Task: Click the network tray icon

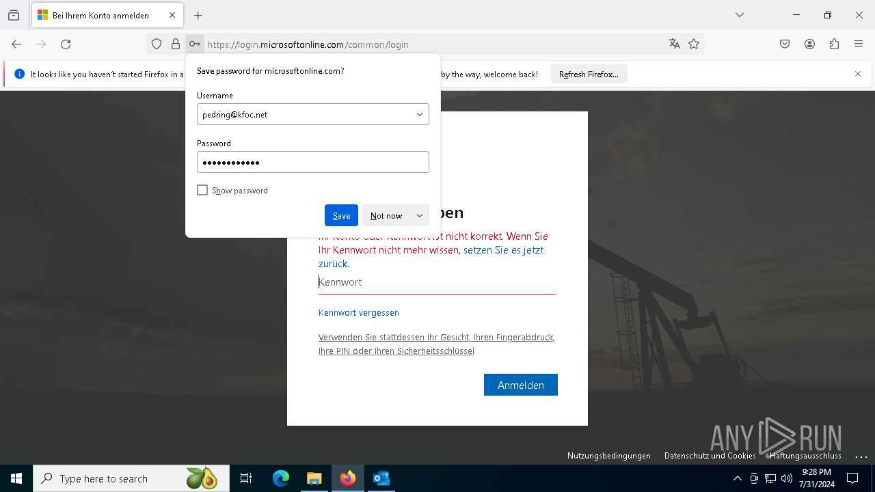Action: (x=770, y=478)
